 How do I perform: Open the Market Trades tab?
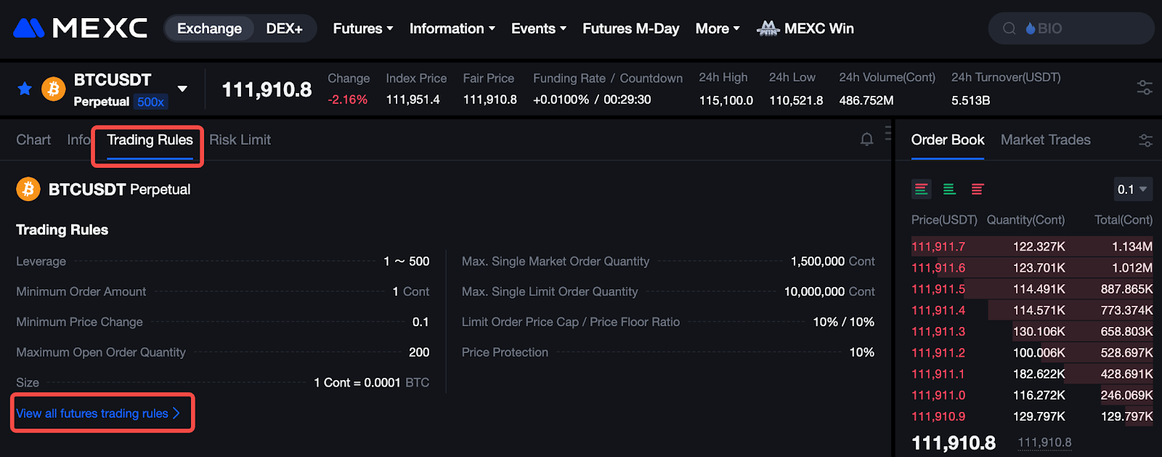pyautogui.click(x=1045, y=139)
